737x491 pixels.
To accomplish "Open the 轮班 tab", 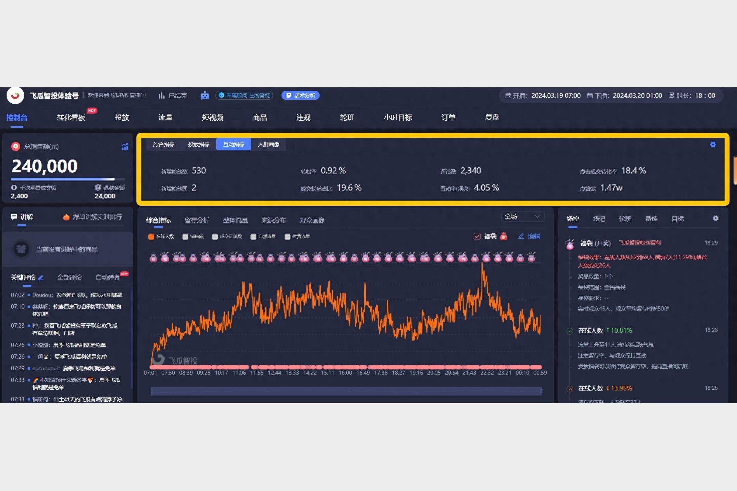I will [347, 118].
